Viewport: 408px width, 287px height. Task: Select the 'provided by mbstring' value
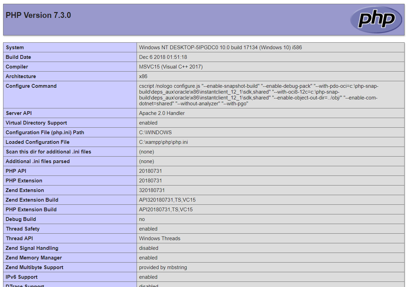pyautogui.click(x=163, y=267)
